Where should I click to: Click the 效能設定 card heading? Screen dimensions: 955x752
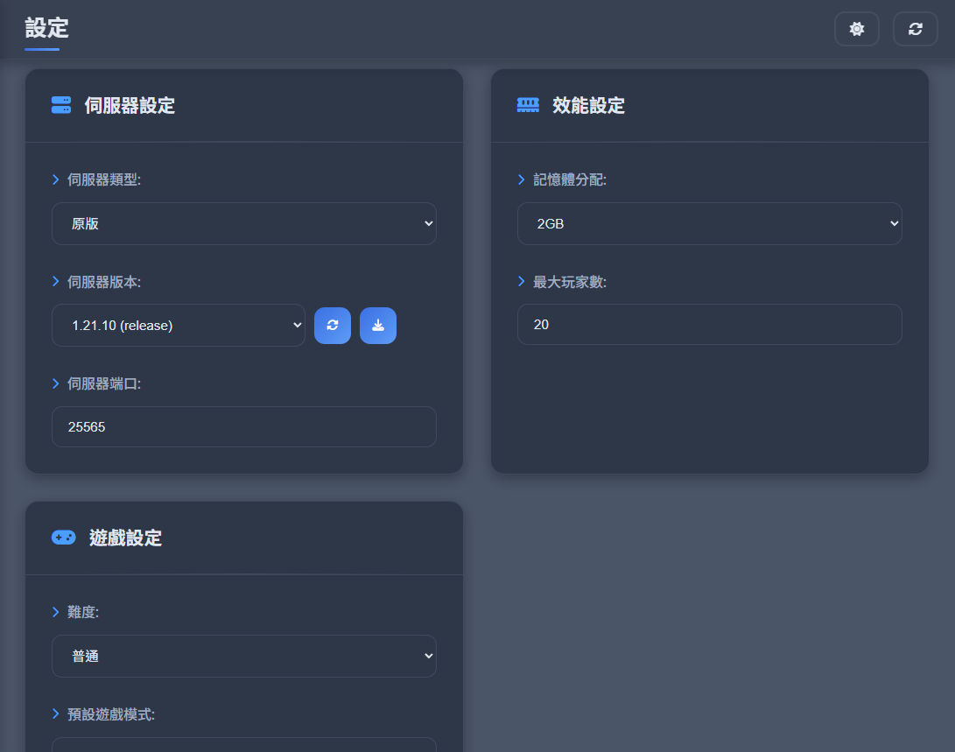click(x=588, y=106)
